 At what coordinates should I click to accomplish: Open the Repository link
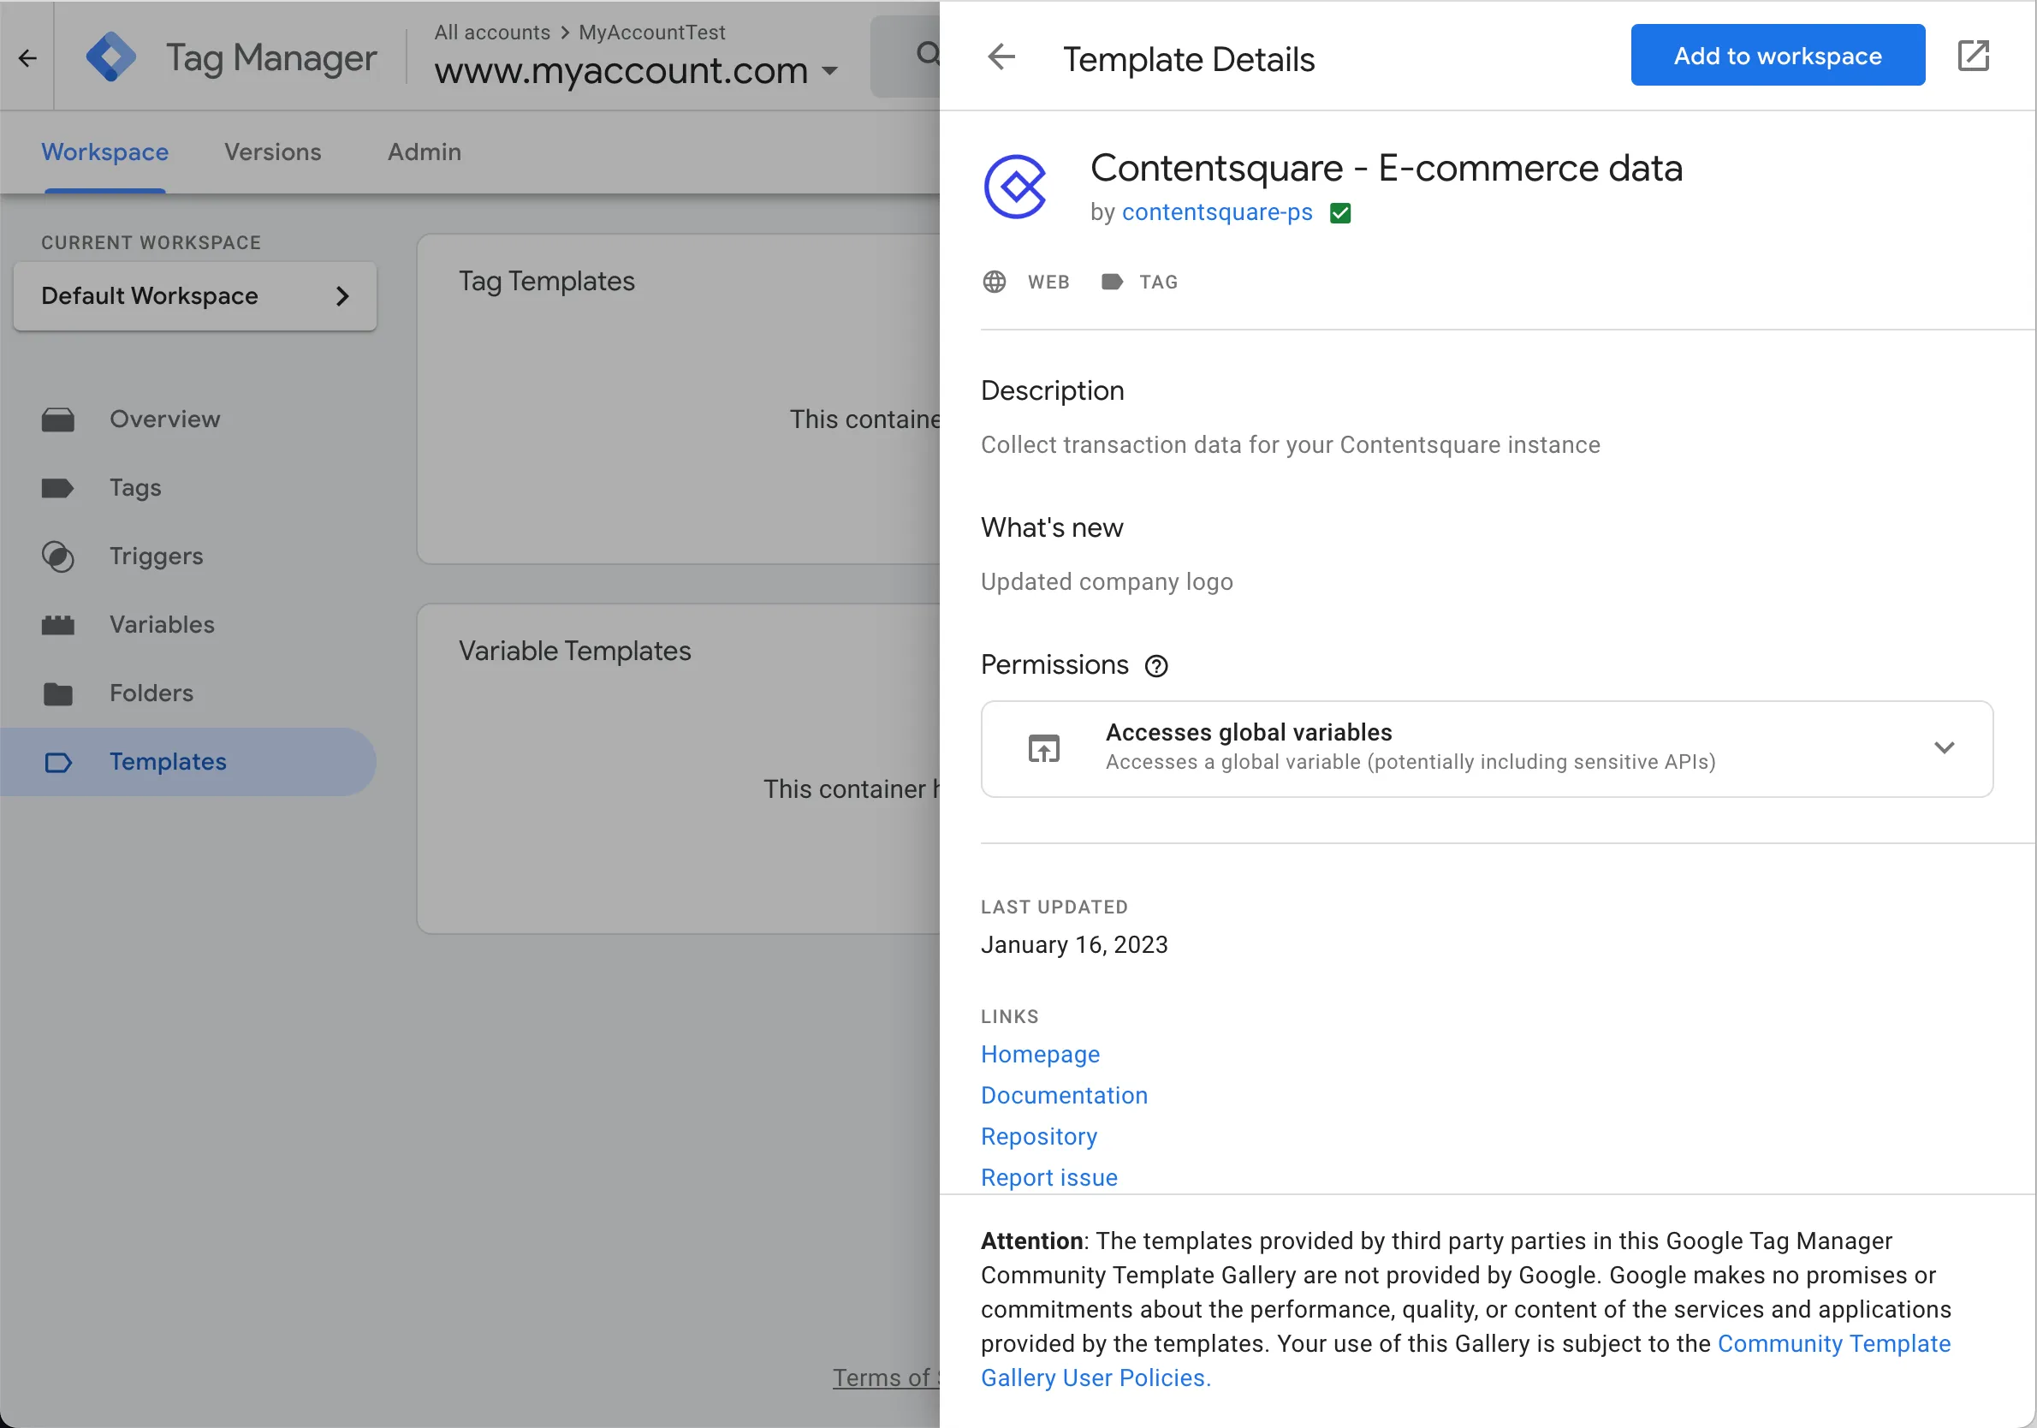pos(1039,1136)
